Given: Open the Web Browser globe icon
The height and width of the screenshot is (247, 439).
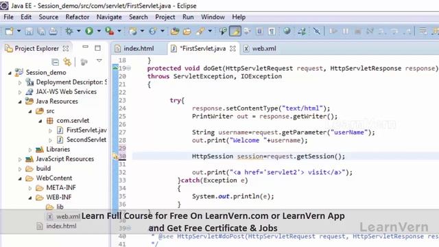Looking at the screenshot, I should (x=287, y=31).
